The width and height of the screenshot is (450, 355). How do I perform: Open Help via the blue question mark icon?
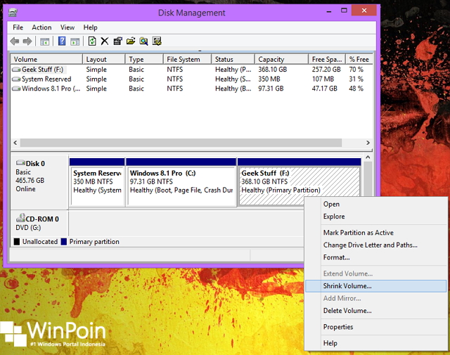(62, 41)
